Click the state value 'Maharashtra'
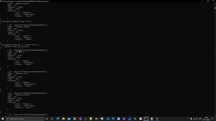 coord(29,84)
